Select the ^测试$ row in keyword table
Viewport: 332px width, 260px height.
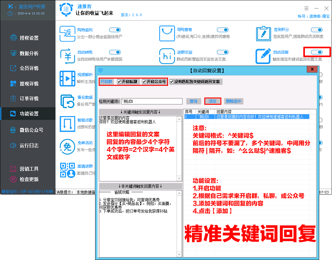[x=247, y=117]
